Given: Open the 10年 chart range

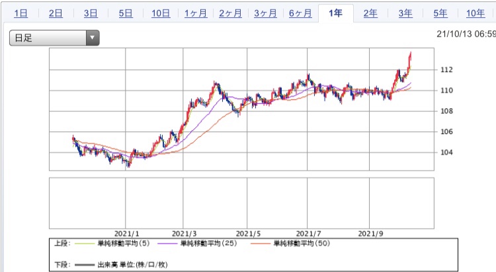Looking at the screenshot, I should (475, 13).
